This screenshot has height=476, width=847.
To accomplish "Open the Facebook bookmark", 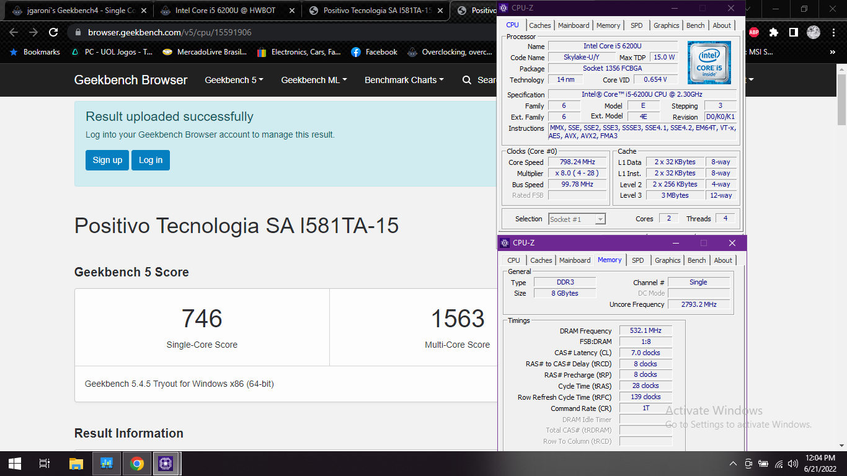I will (375, 52).
